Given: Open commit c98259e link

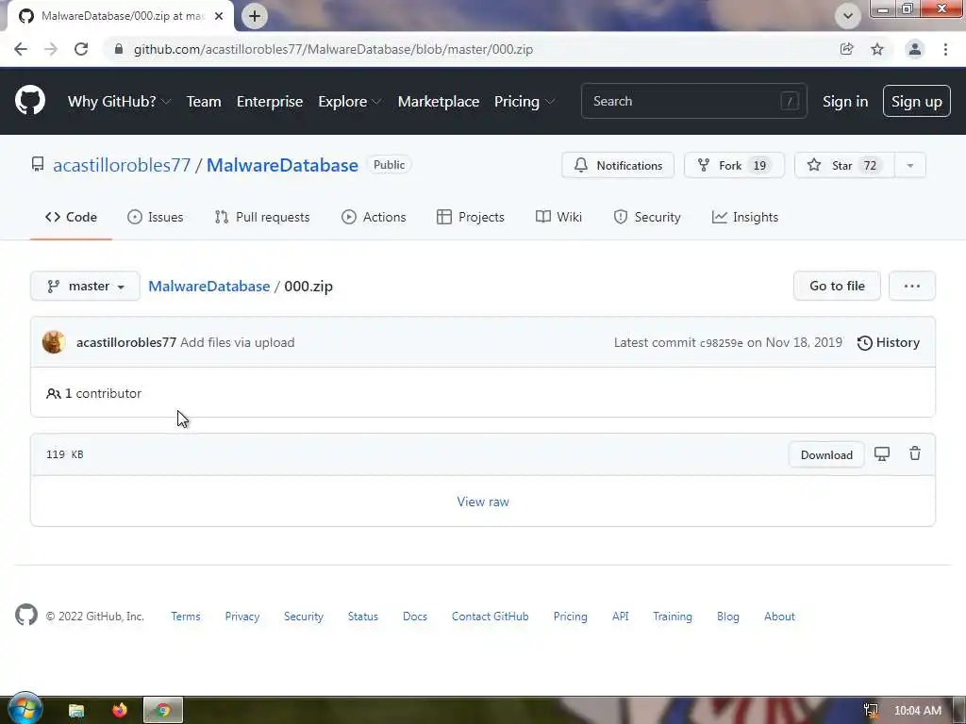Looking at the screenshot, I should coord(722,343).
